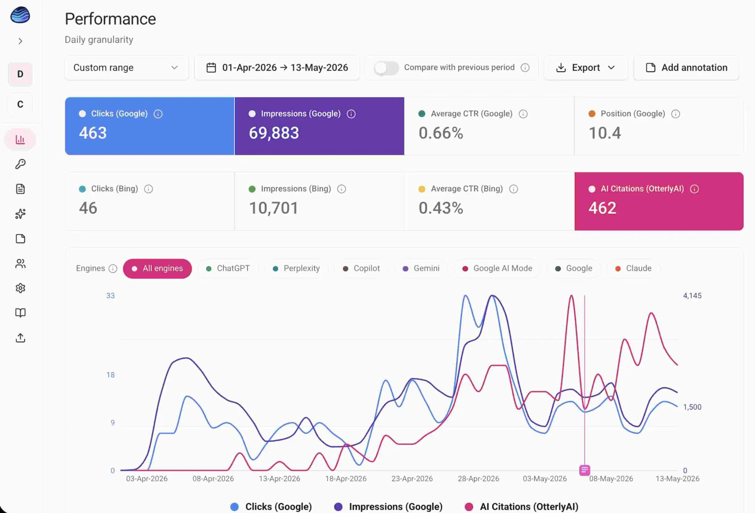Click the 4,145 right axis label

point(692,296)
